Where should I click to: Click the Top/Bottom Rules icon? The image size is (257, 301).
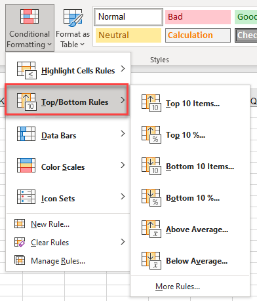26,102
